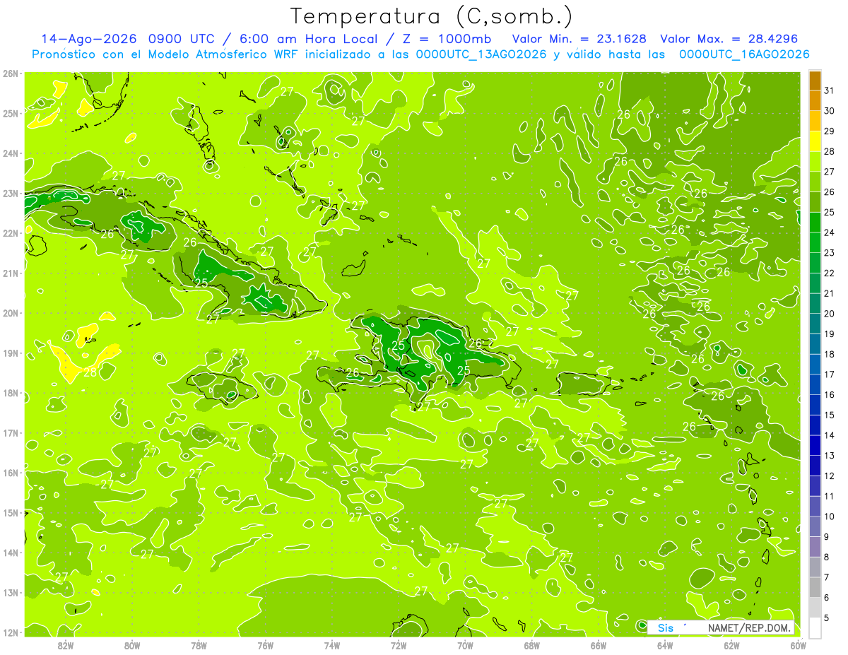Pick the gray swatch between 6 and 7
Image resolution: width=848 pixels, height=655 pixels.
815,587
